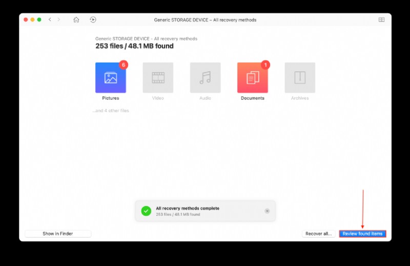Click 'All recovery methods complete' text
Screen dimensions: 410x266
(x=188, y=208)
